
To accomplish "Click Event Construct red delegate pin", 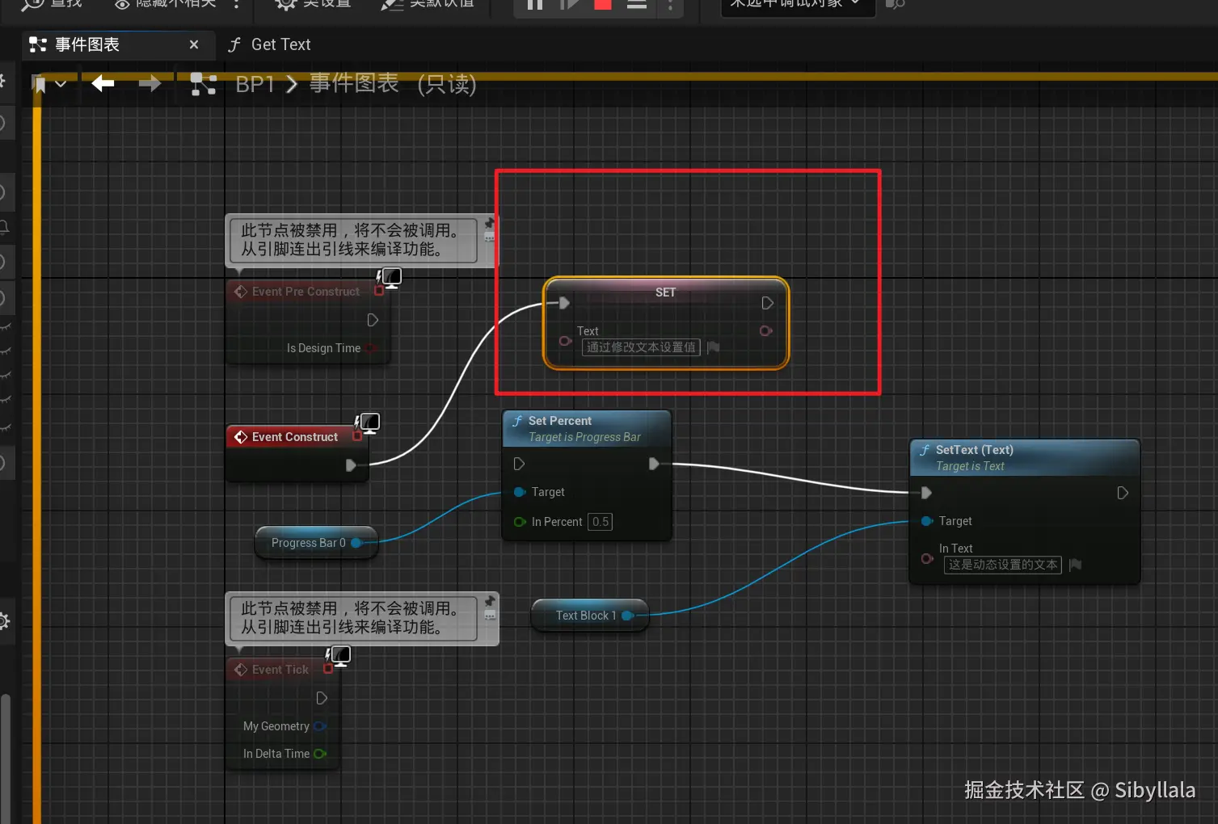I will pyautogui.click(x=357, y=436).
